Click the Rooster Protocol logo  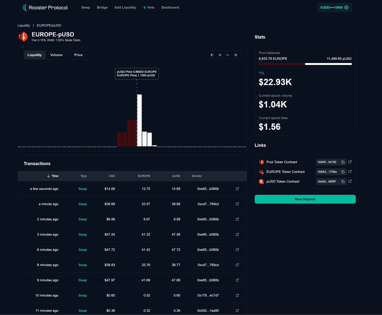click(x=45, y=7)
